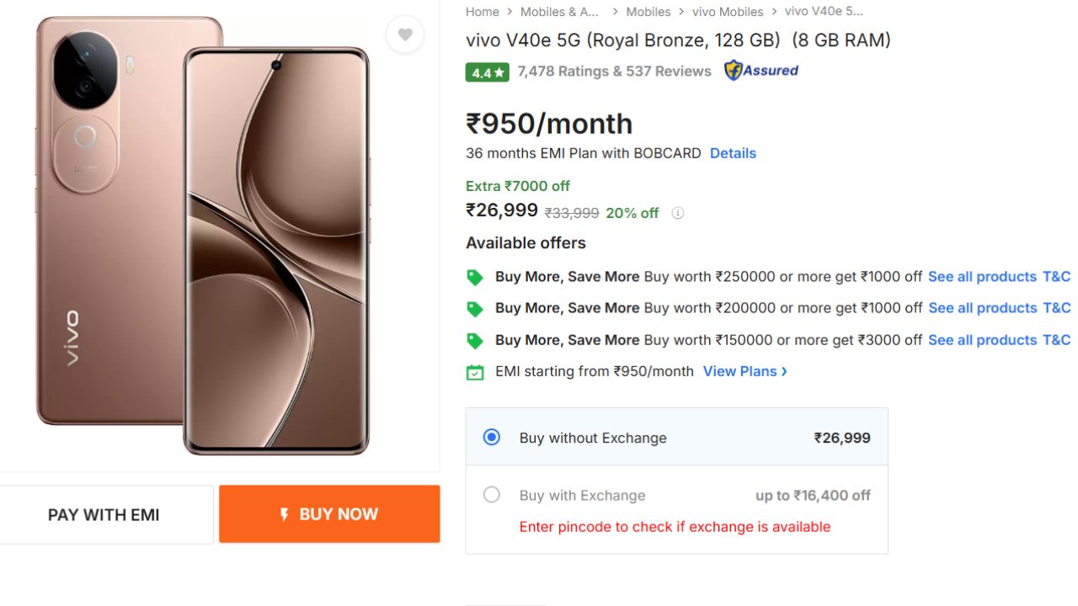Click the Pay with EMI button

tap(104, 514)
